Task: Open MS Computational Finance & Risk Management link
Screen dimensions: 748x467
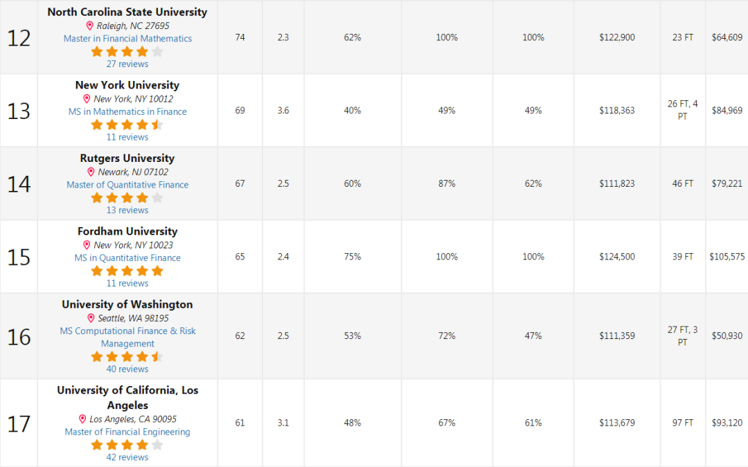Action: 128,337
